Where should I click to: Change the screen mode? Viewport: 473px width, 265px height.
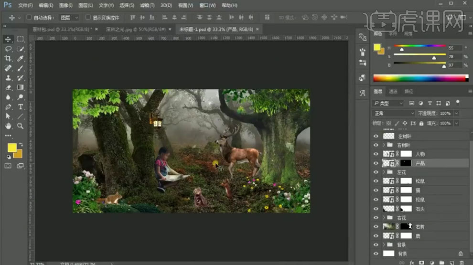pyautogui.click(x=20, y=166)
